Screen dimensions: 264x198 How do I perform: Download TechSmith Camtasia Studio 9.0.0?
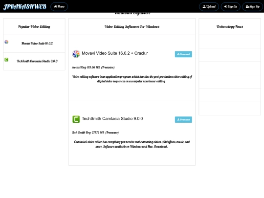pyautogui.click(x=183, y=120)
